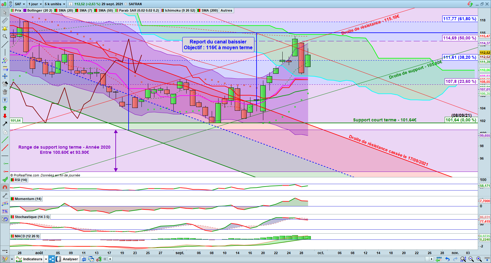Select the diagonal line drawing tool
The height and width of the screenshot is (263, 491).
pos(5,44)
